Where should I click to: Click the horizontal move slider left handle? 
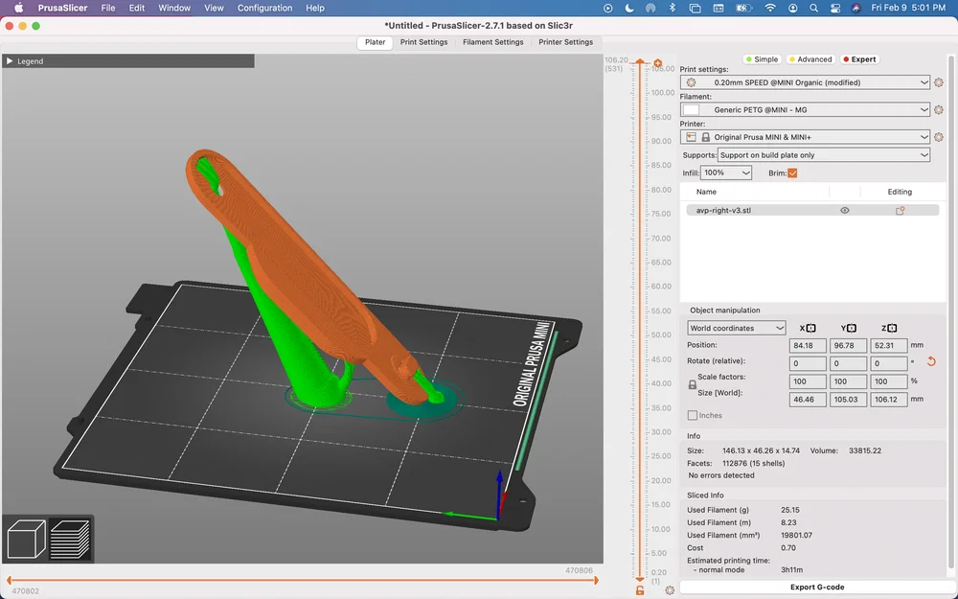point(10,581)
